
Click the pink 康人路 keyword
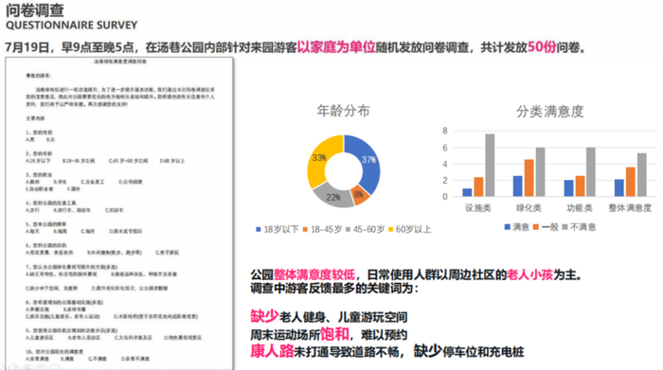pos(272,351)
